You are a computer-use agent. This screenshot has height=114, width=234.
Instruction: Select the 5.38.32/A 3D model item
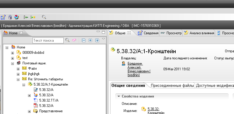pos(46,95)
